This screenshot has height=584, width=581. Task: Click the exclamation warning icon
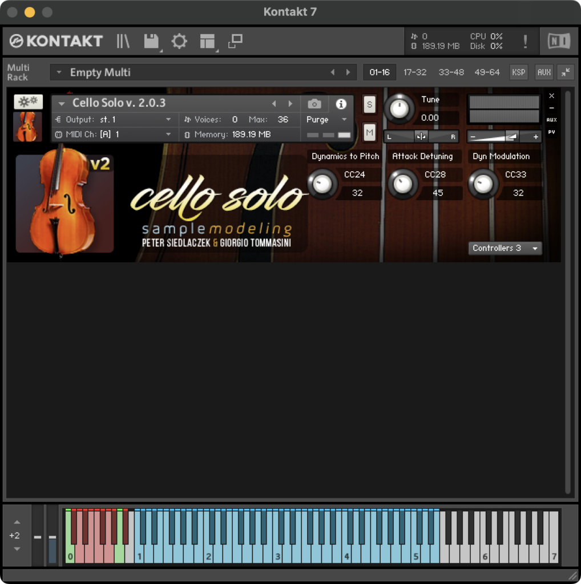tap(525, 41)
